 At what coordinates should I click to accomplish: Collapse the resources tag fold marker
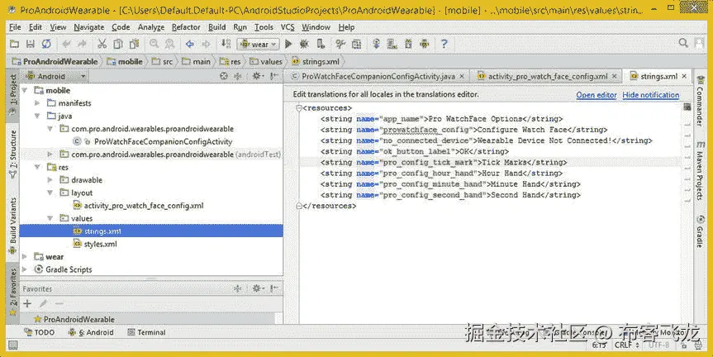299,108
